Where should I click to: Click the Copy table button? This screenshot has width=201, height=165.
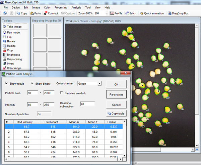116,114
